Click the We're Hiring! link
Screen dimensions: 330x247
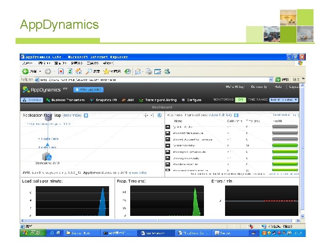[x=235, y=87]
